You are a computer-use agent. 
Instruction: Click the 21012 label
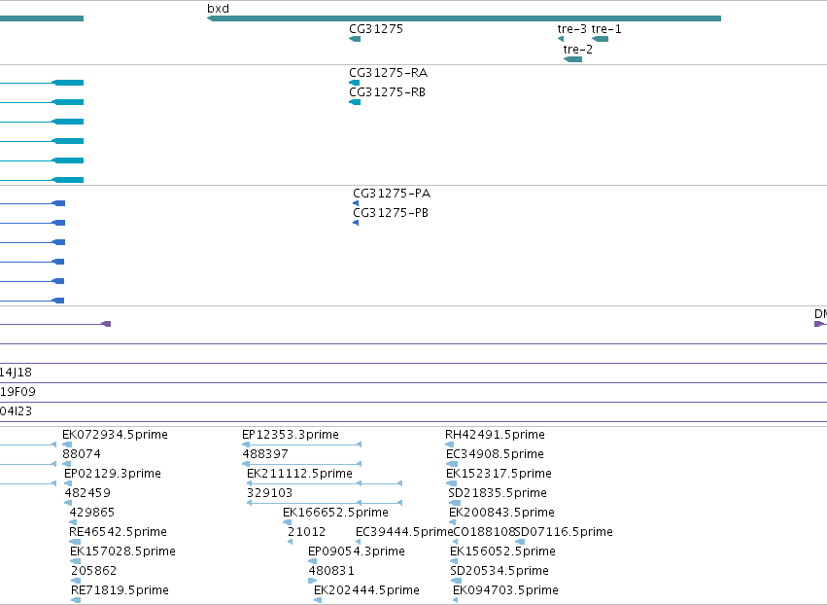pyautogui.click(x=307, y=532)
